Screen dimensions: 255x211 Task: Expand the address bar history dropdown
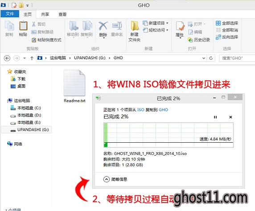point(204,58)
